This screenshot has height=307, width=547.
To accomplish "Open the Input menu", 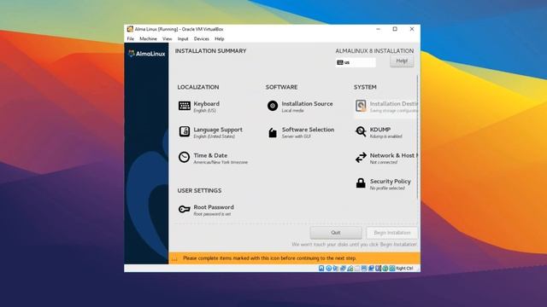I will click(183, 39).
